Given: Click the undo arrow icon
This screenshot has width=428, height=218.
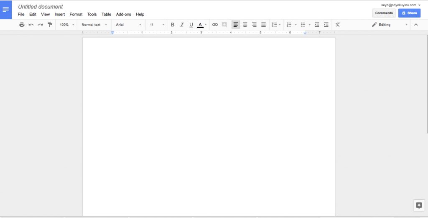Looking at the screenshot, I should [31, 25].
